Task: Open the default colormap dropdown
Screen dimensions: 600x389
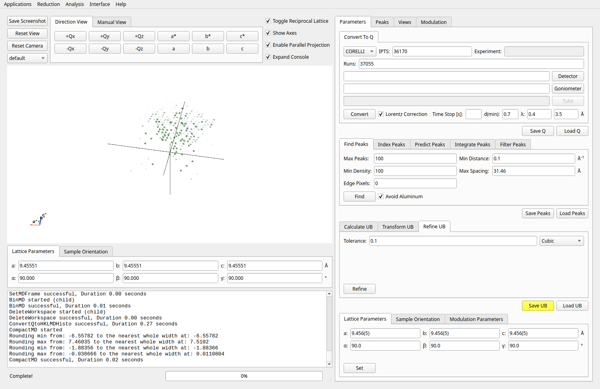Action: click(x=27, y=58)
